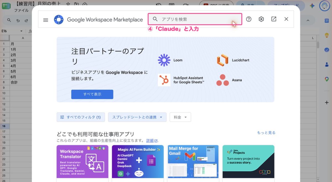The width and height of the screenshot is (332, 182).
Task: Open Keep in the Sheets side panel
Action: point(327,35)
